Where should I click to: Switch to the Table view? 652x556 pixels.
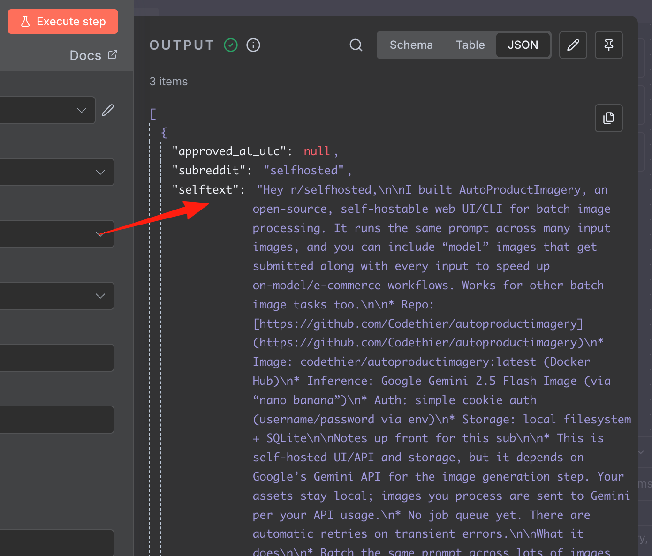point(470,45)
